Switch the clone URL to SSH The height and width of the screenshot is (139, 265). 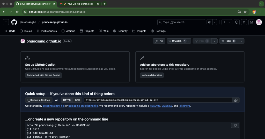[77, 100]
